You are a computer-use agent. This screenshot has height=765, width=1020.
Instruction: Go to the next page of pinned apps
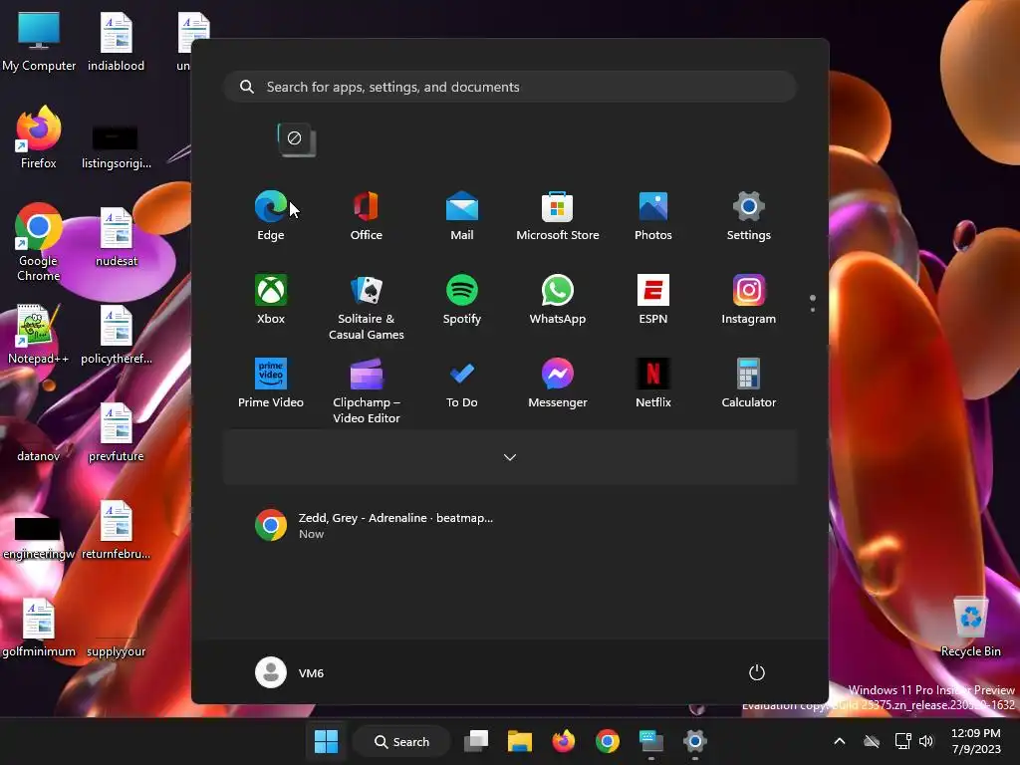tap(813, 309)
